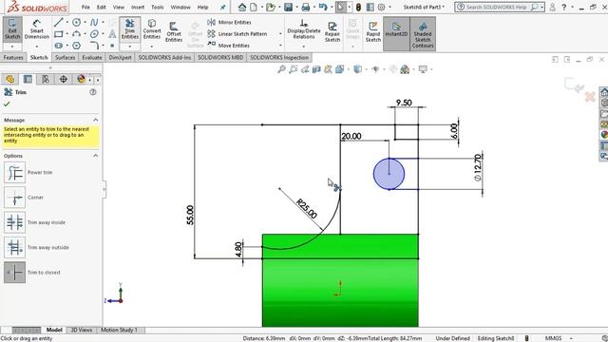The image size is (608, 342).
Task: Switch to the Motion Study 1 tab
Action: 119,330
